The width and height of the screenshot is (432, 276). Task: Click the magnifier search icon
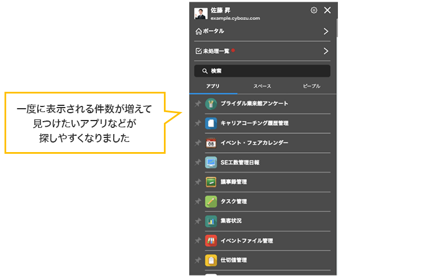pyautogui.click(x=204, y=71)
